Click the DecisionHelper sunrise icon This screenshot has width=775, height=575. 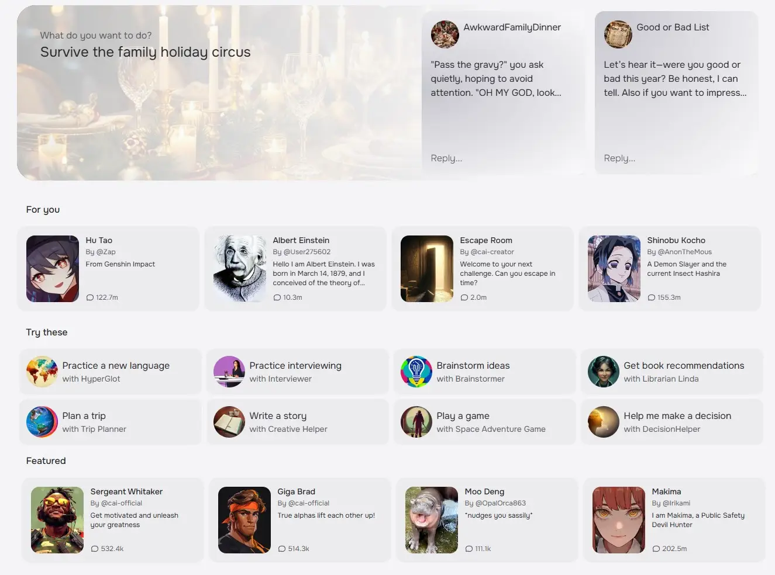[603, 421]
